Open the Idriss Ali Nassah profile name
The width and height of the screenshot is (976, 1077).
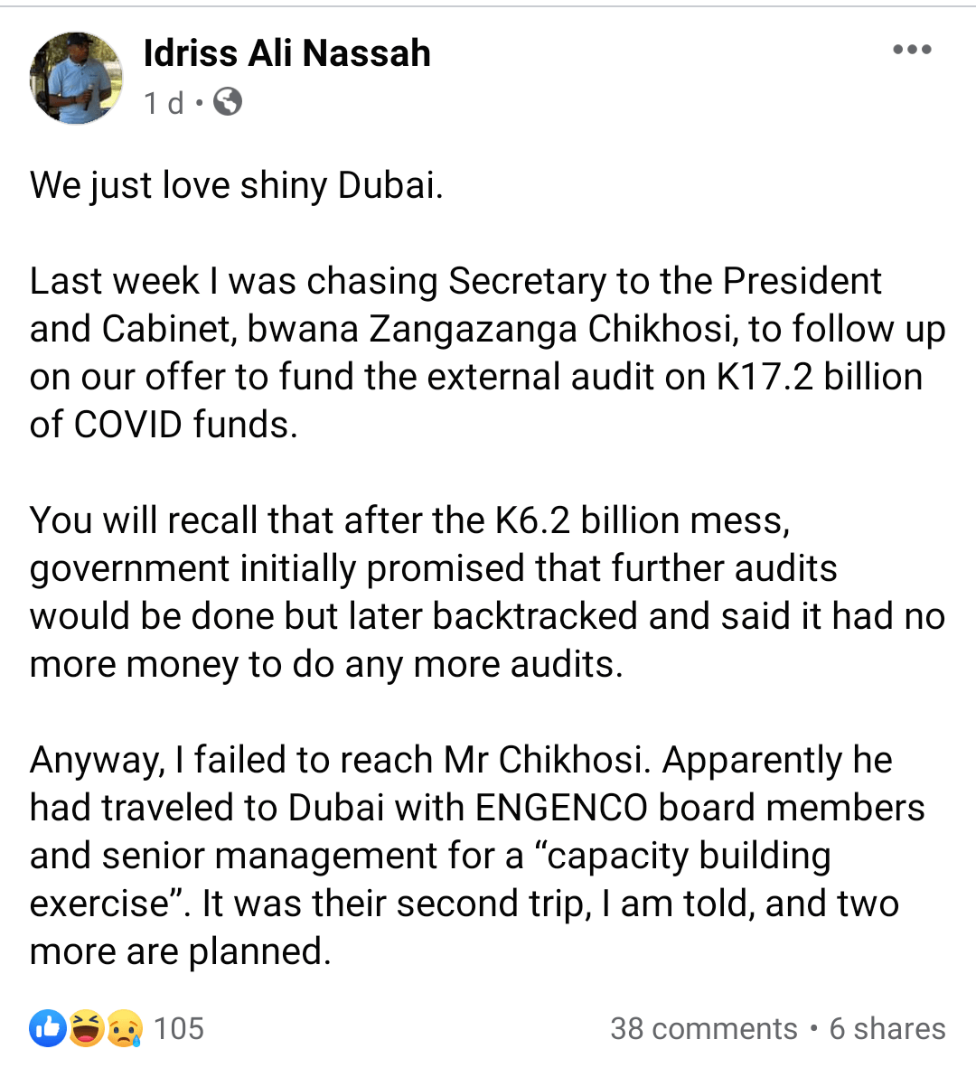pyautogui.click(x=286, y=53)
